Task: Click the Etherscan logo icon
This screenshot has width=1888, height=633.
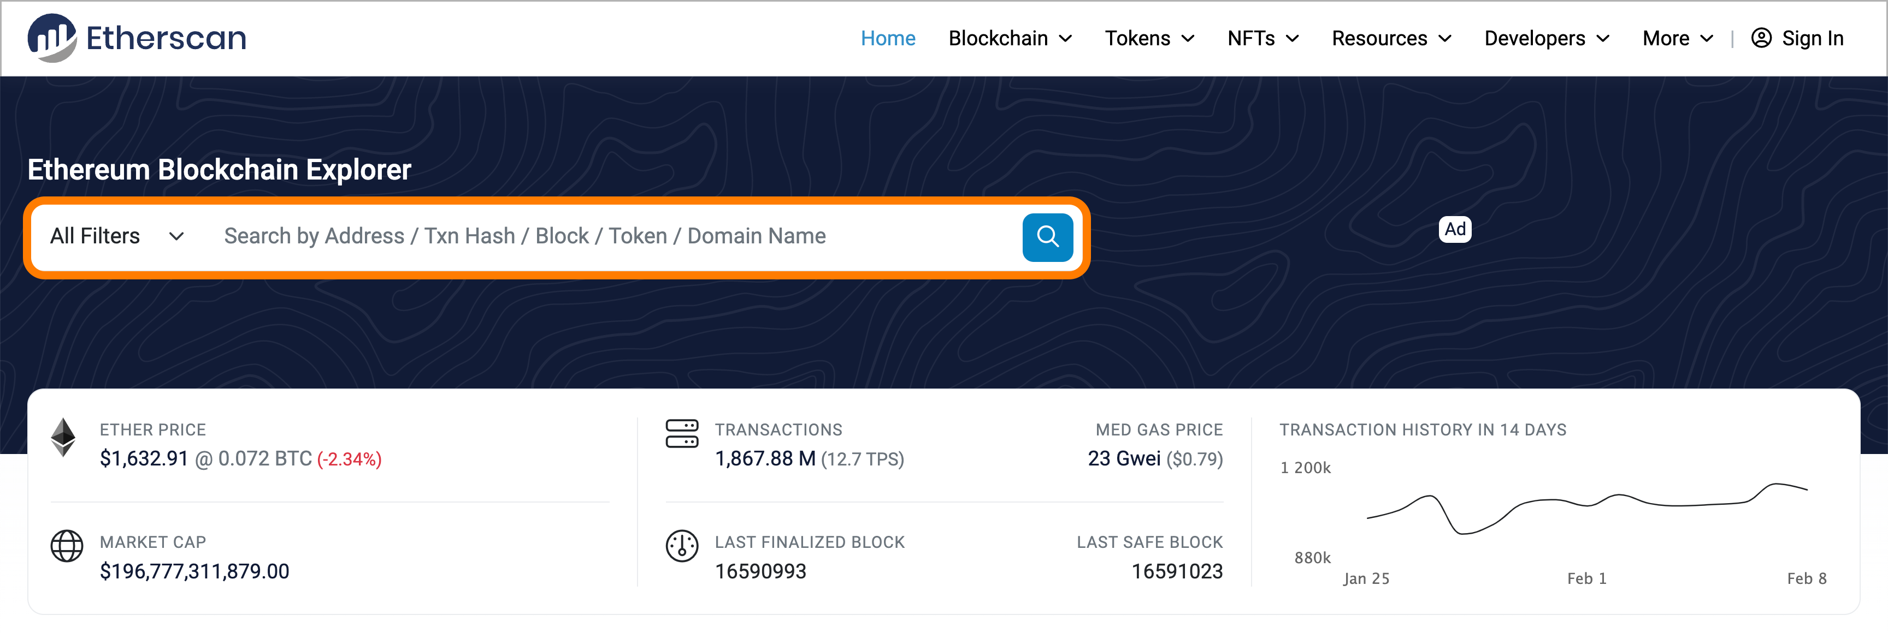Action: pyautogui.click(x=51, y=38)
